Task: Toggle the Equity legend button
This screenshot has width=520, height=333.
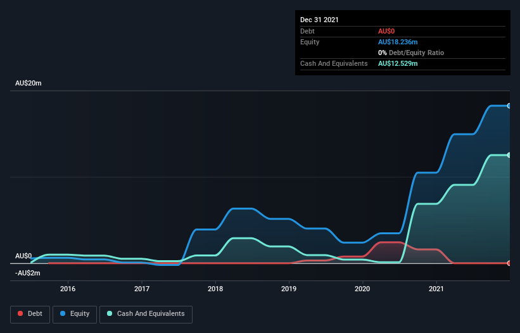Action: [75, 314]
